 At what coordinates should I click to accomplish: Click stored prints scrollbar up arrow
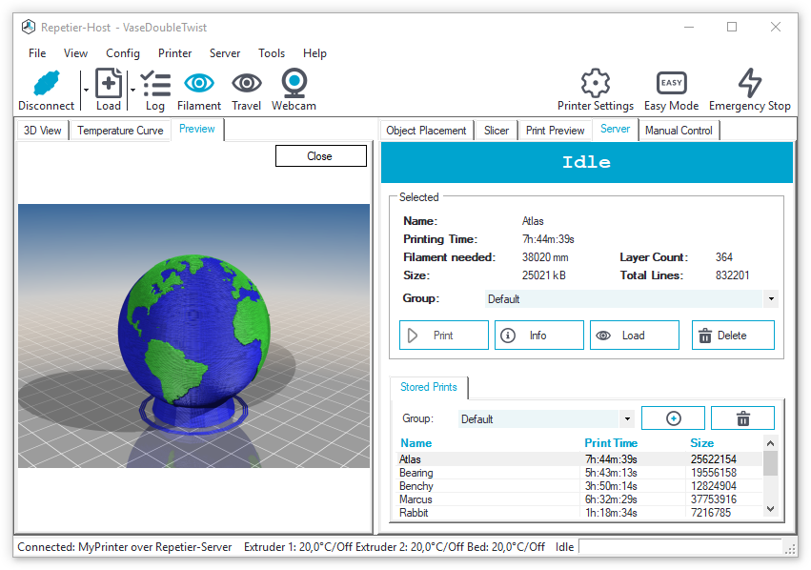[770, 443]
